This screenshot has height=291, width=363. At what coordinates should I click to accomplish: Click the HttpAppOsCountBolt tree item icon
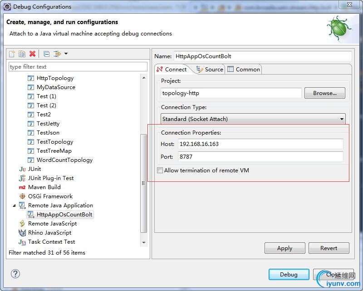31,215
